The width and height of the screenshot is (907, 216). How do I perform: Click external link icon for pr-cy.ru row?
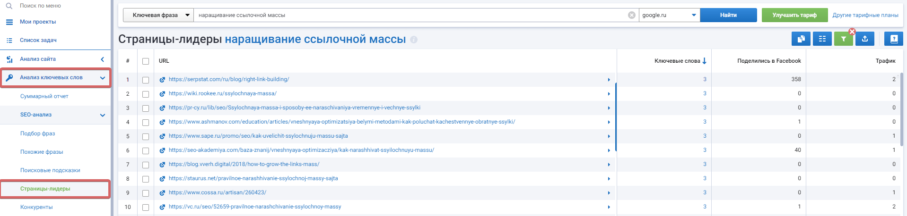coord(162,108)
